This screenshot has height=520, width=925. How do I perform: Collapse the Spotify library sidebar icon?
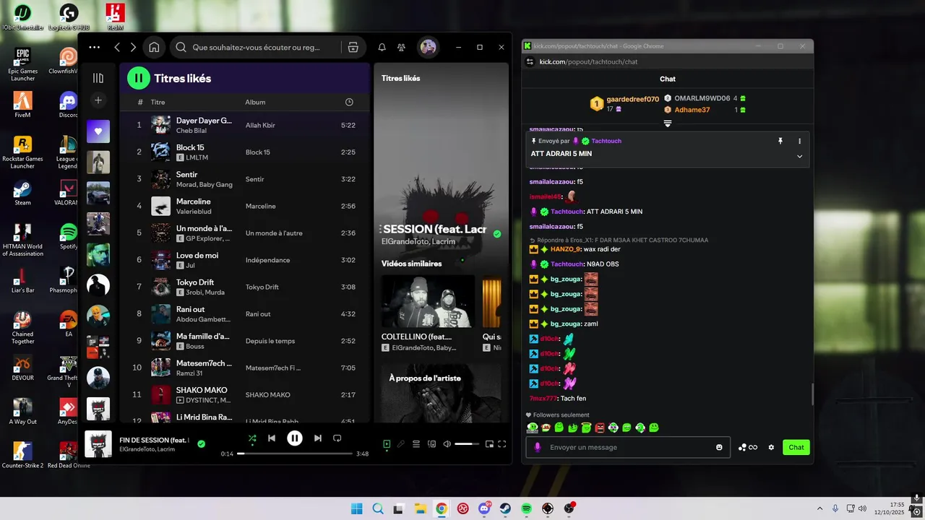(x=98, y=78)
